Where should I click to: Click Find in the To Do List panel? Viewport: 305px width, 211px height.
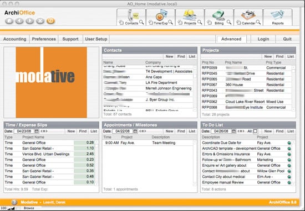point(279,131)
